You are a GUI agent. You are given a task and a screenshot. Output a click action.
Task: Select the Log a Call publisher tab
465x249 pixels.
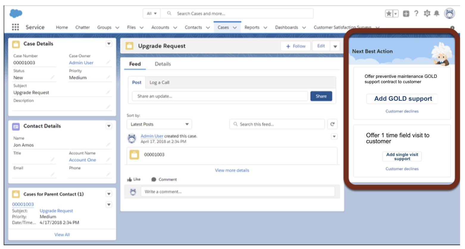[x=159, y=83]
